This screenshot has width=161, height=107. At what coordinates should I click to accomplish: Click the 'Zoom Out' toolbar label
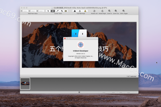click(x=116, y=13)
